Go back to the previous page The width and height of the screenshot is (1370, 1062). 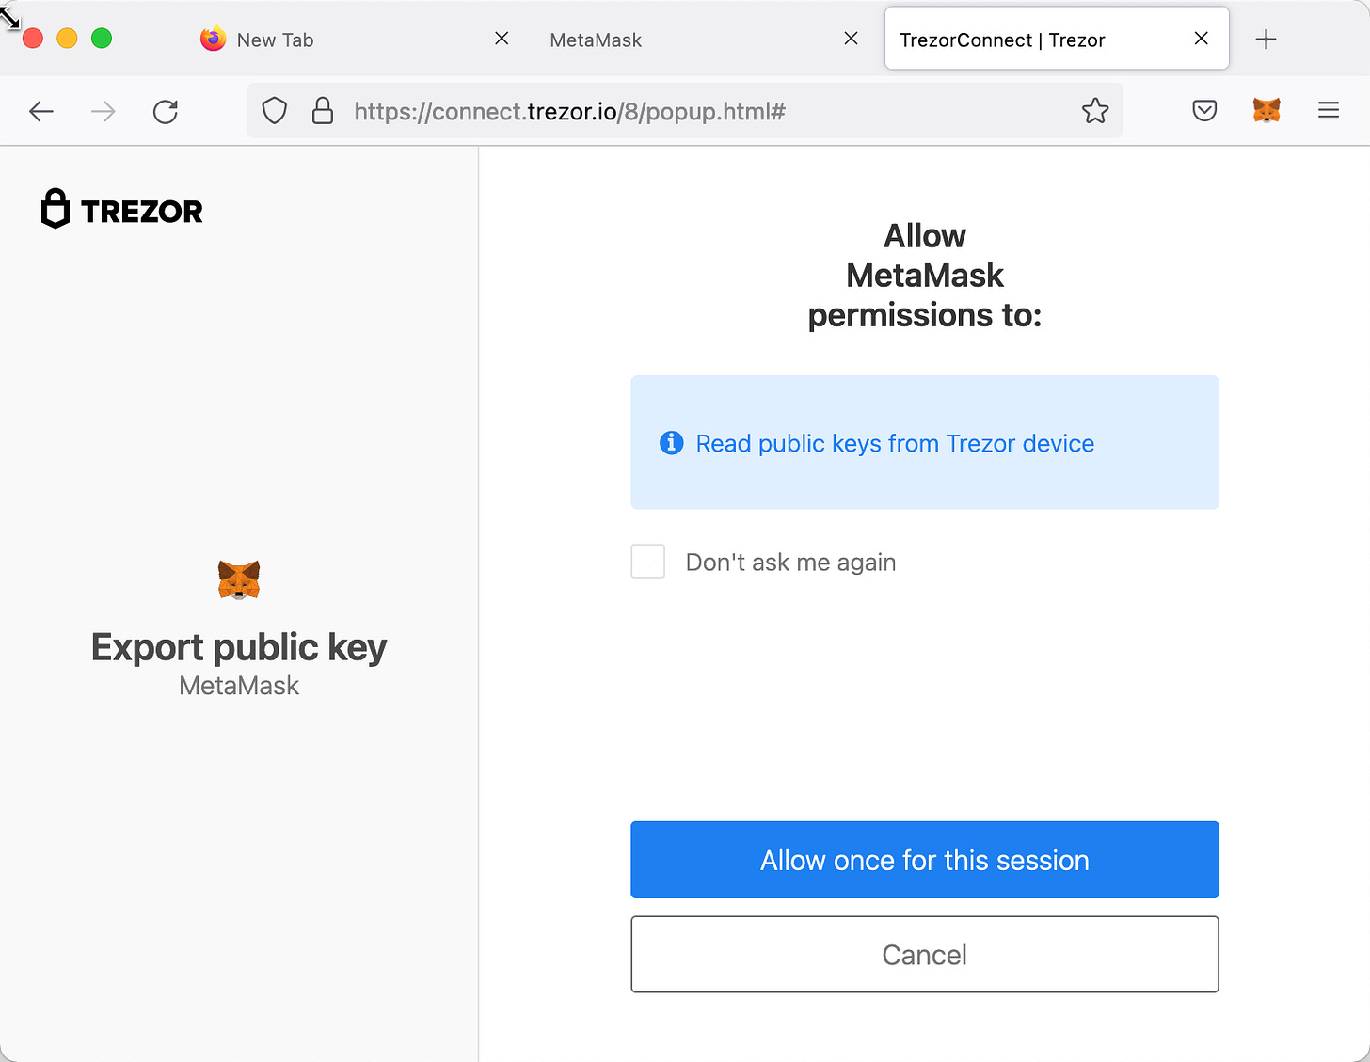point(41,112)
